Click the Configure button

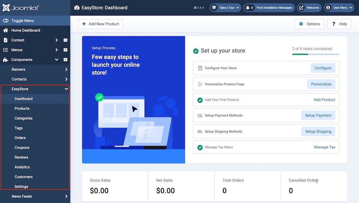(323, 68)
